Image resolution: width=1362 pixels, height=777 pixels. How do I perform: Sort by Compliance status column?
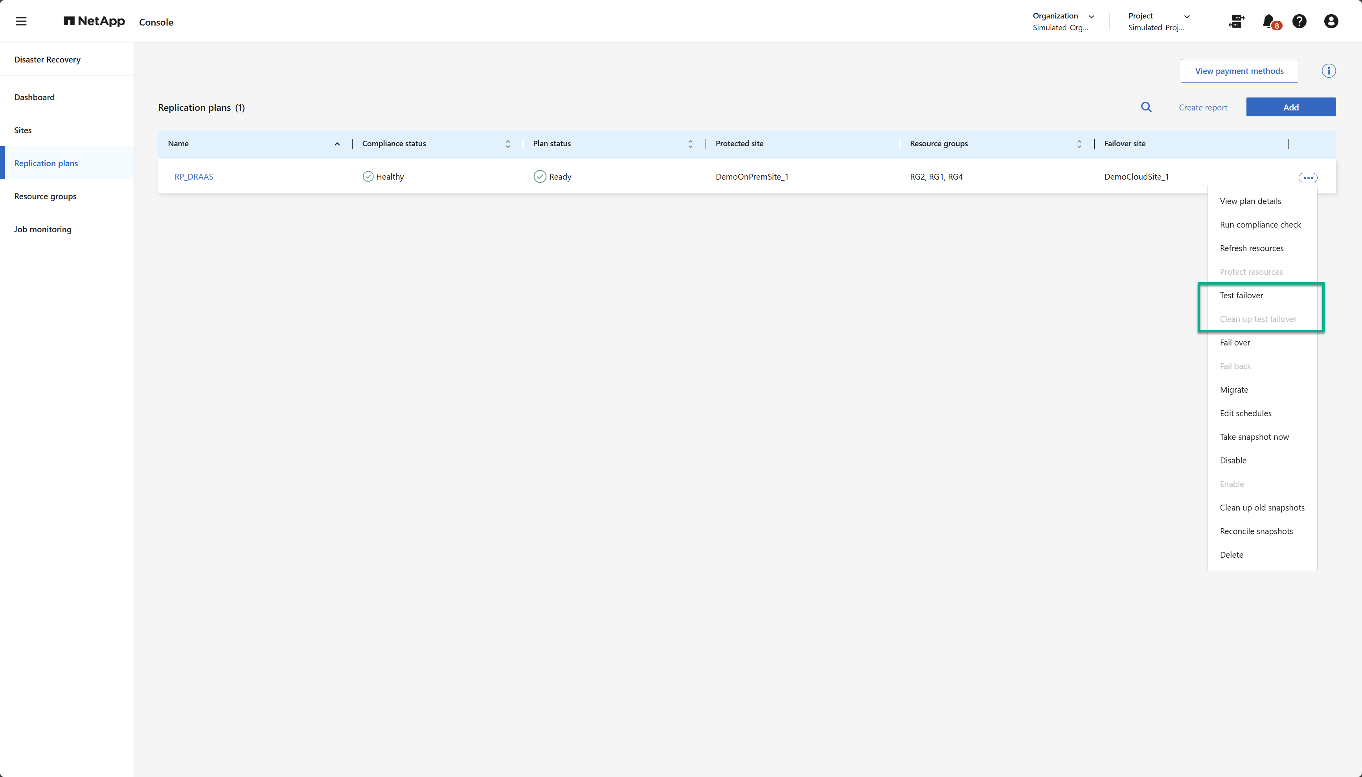coord(507,144)
